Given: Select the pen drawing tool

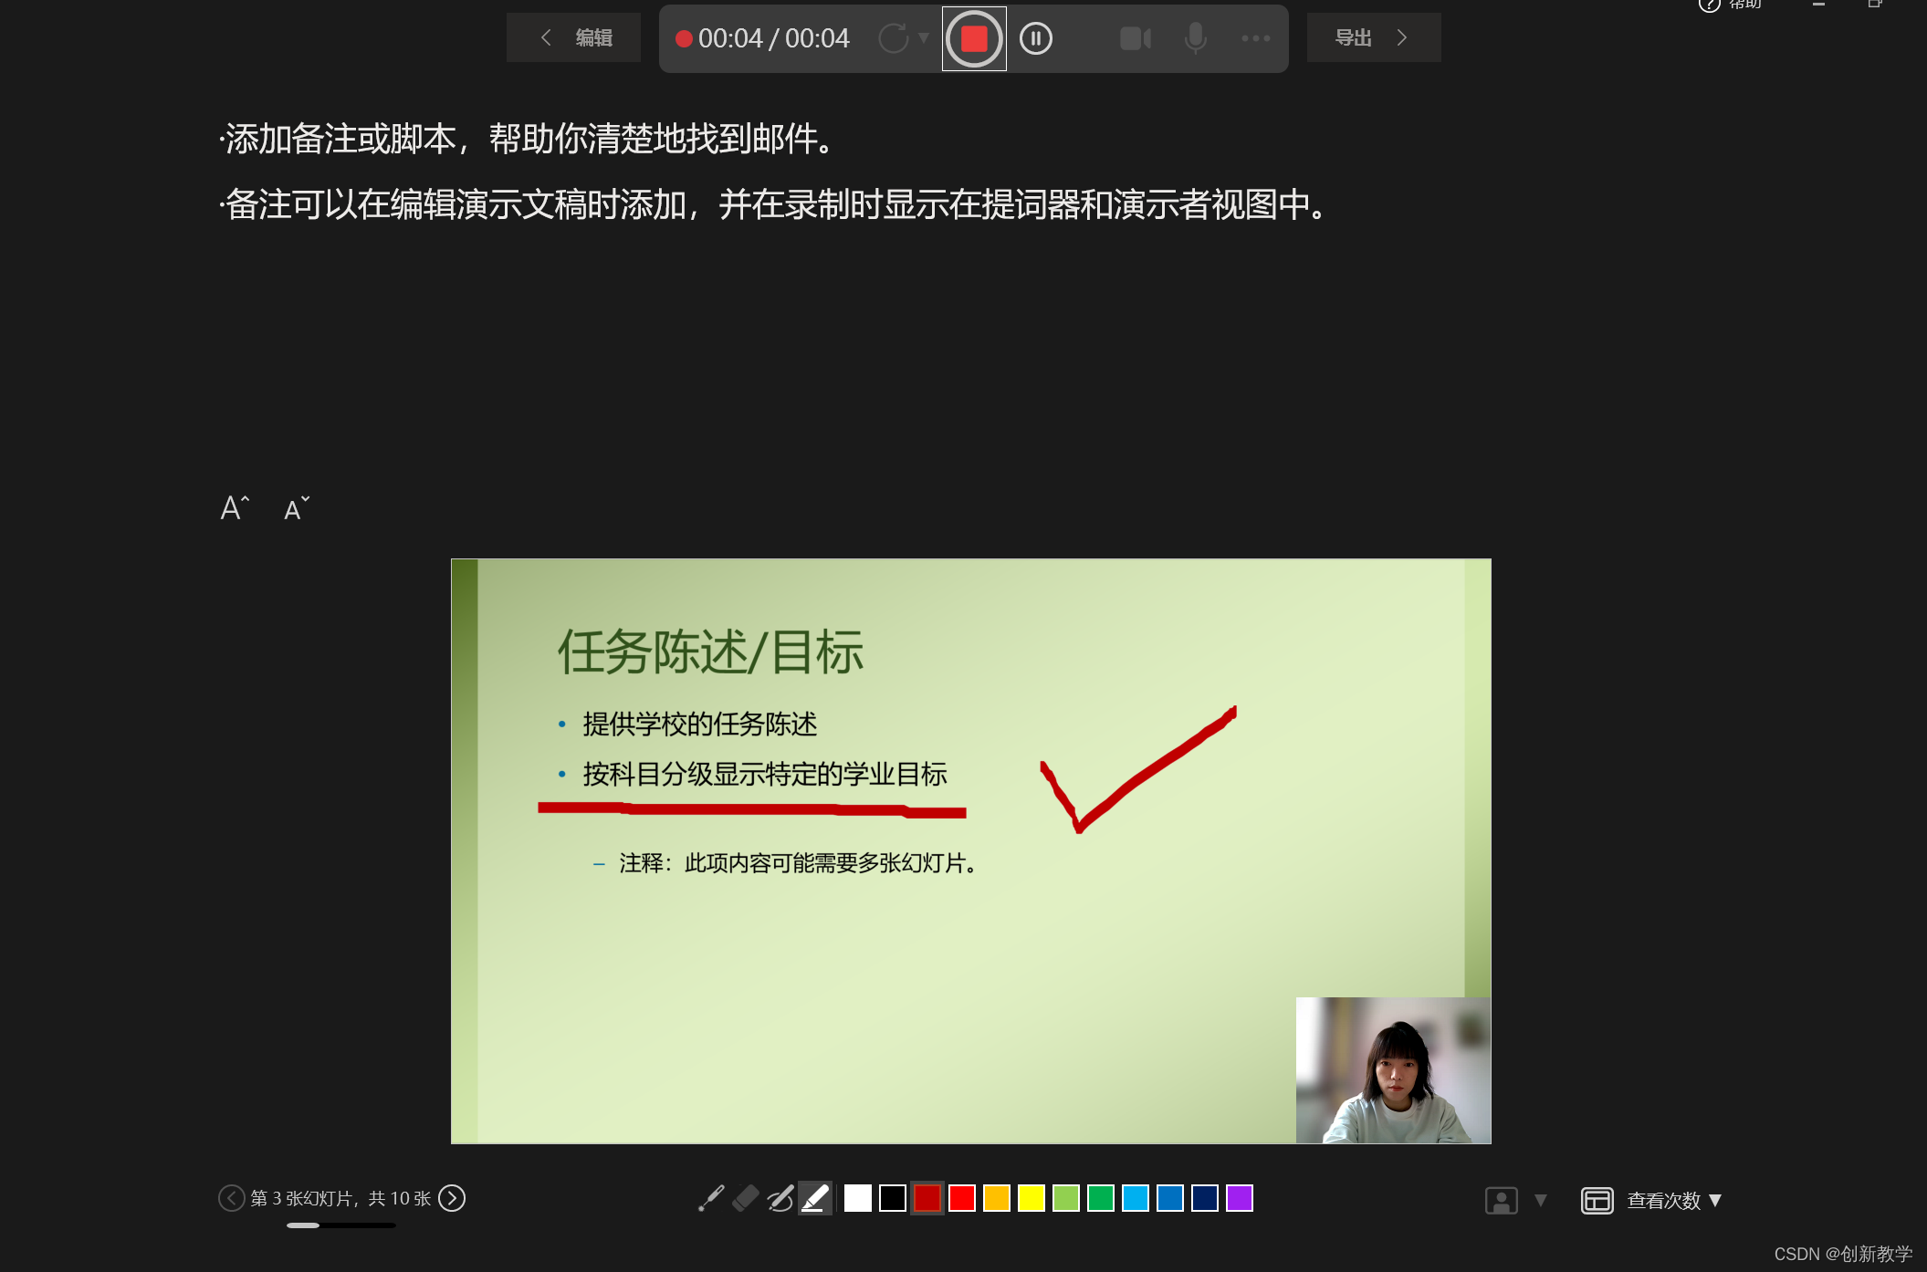Looking at the screenshot, I should point(780,1198).
